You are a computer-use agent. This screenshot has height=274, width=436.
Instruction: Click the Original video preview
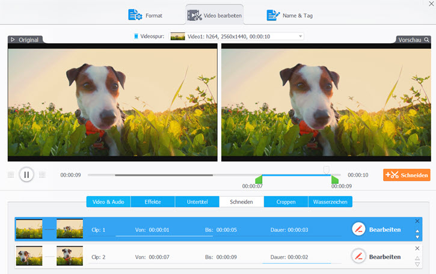click(x=112, y=102)
